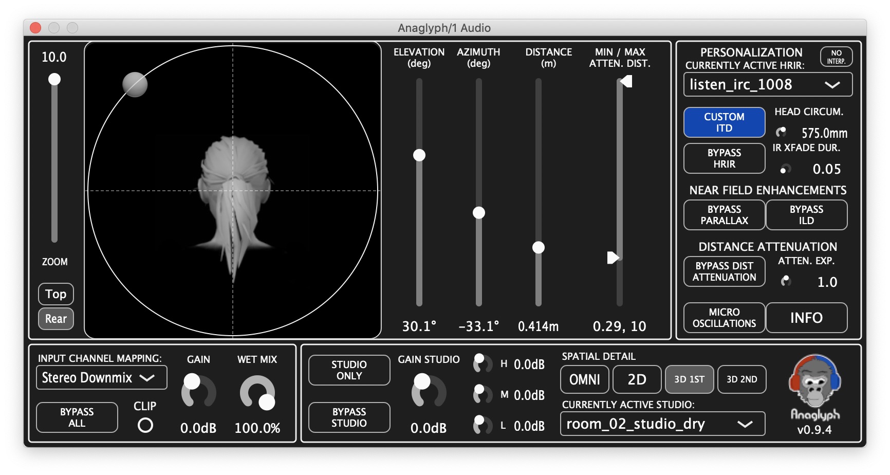890x475 pixels.
Task: Enable BYPASS ALL
Action: (77, 417)
